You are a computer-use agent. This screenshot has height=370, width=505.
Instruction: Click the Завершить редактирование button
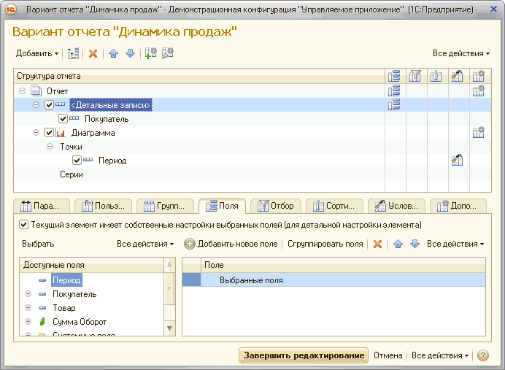click(x=303, y=355)
